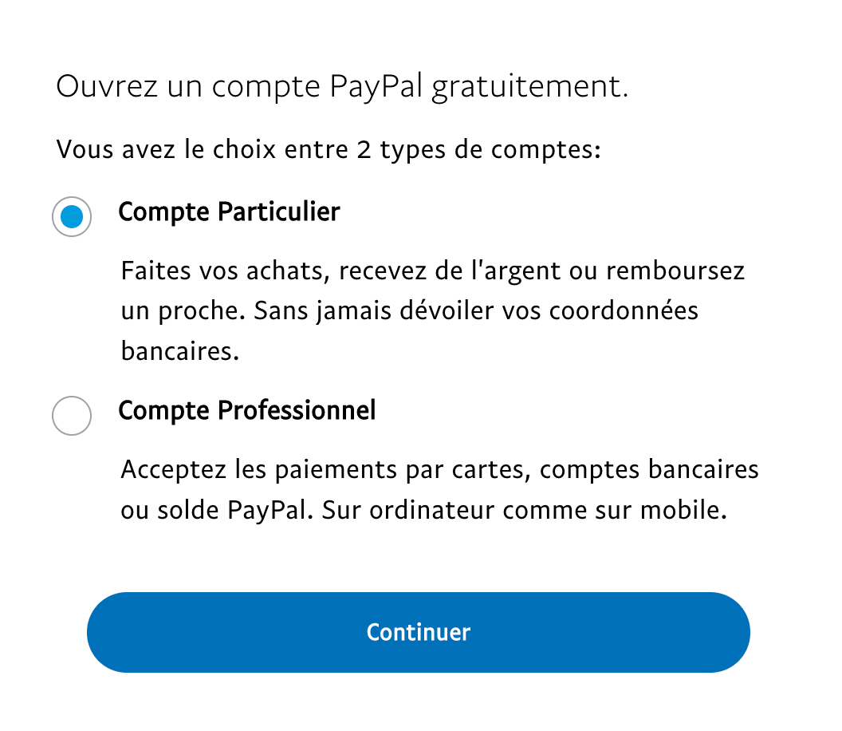Click the word 'Continuer' on the blue button
Image resolution: width=842 pixels, height=731 pixels.
[419, 632]
